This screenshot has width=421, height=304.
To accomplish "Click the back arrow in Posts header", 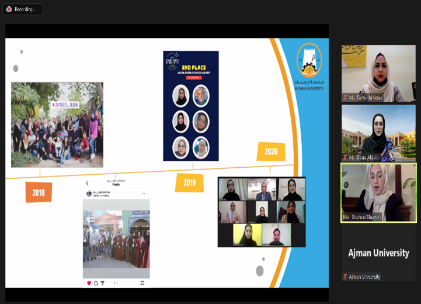I will tap(88, 184).
